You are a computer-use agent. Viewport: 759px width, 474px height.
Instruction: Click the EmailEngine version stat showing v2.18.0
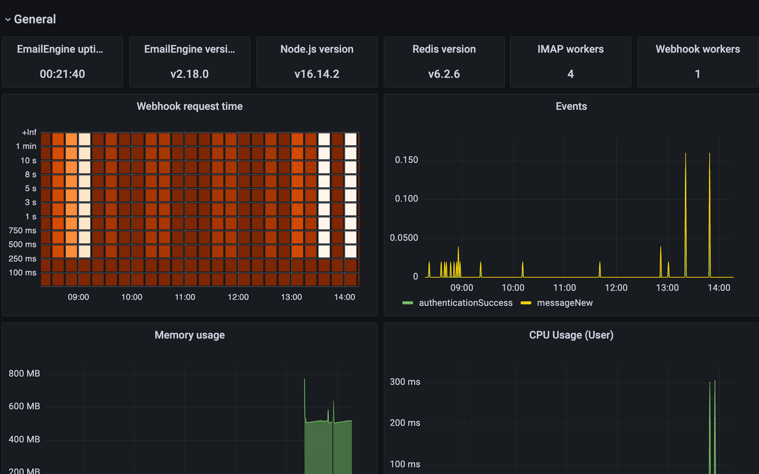coord(189,62)
